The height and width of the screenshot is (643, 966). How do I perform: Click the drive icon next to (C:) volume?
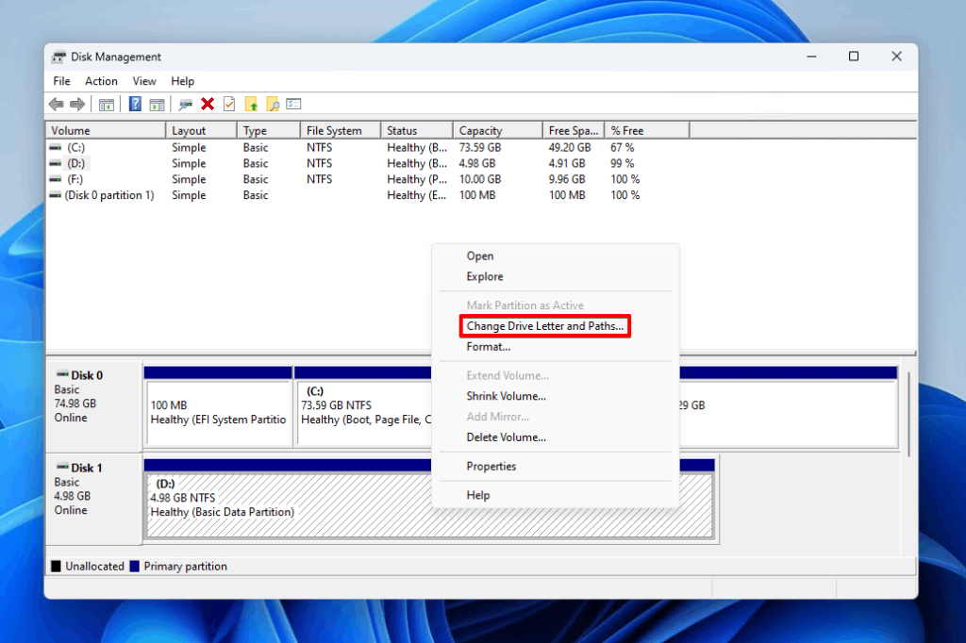coord(56,148)
